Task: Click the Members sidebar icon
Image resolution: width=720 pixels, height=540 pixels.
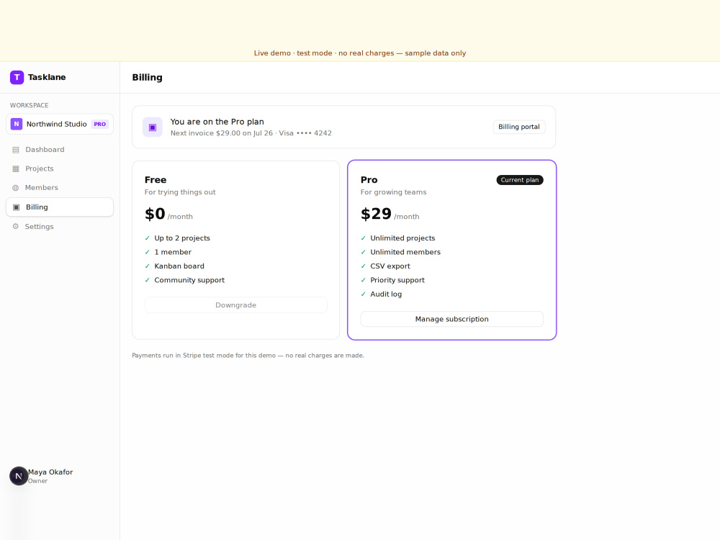Action: (16, 188)
